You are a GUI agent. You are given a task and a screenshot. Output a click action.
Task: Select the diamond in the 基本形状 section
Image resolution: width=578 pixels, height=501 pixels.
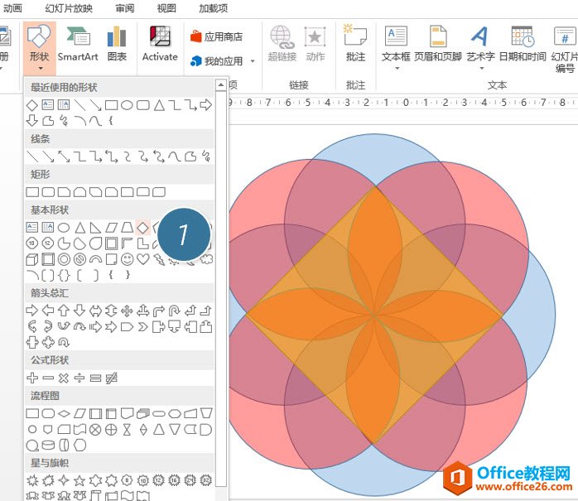pyautogui.click(x=142, y=228)
